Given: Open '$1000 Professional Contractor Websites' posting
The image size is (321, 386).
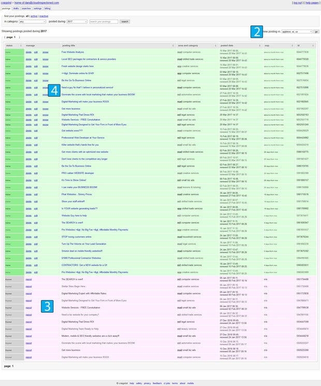Looking at the screenshot, I should (81, 258).
